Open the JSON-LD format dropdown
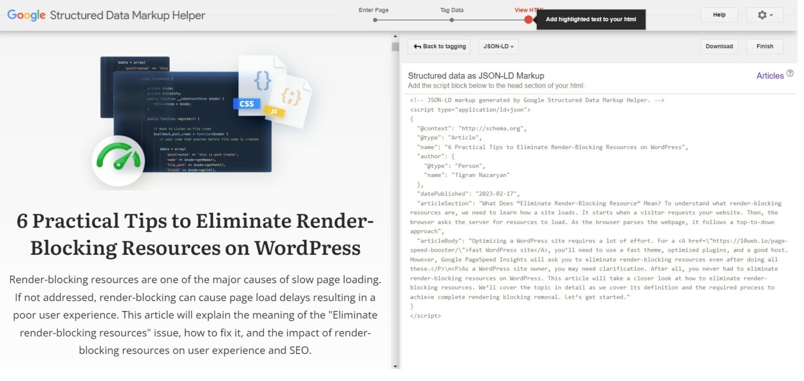The image size is (804, 381). (x=497, y=46)
